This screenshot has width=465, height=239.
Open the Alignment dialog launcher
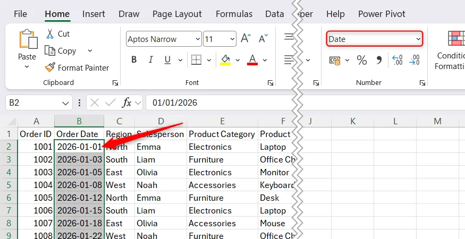(x=316, y=83)
